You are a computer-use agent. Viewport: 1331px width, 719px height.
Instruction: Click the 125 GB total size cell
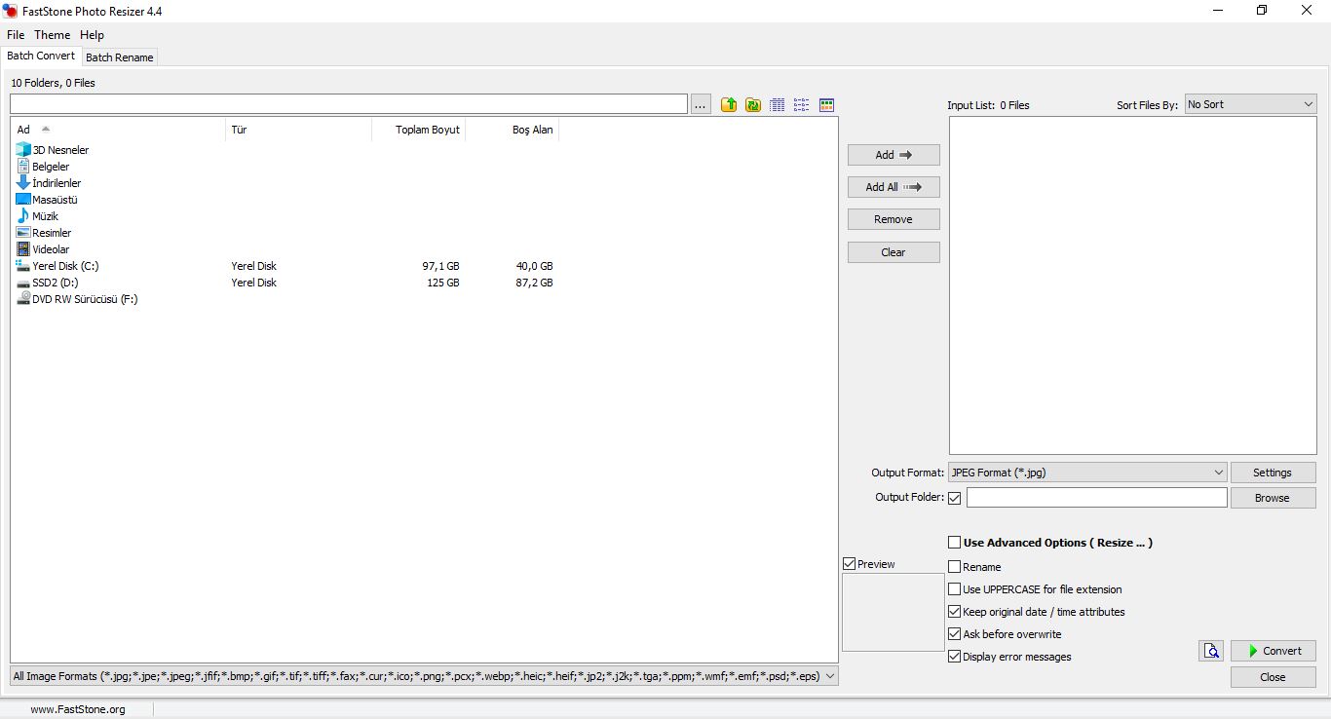tap(443, 283)
